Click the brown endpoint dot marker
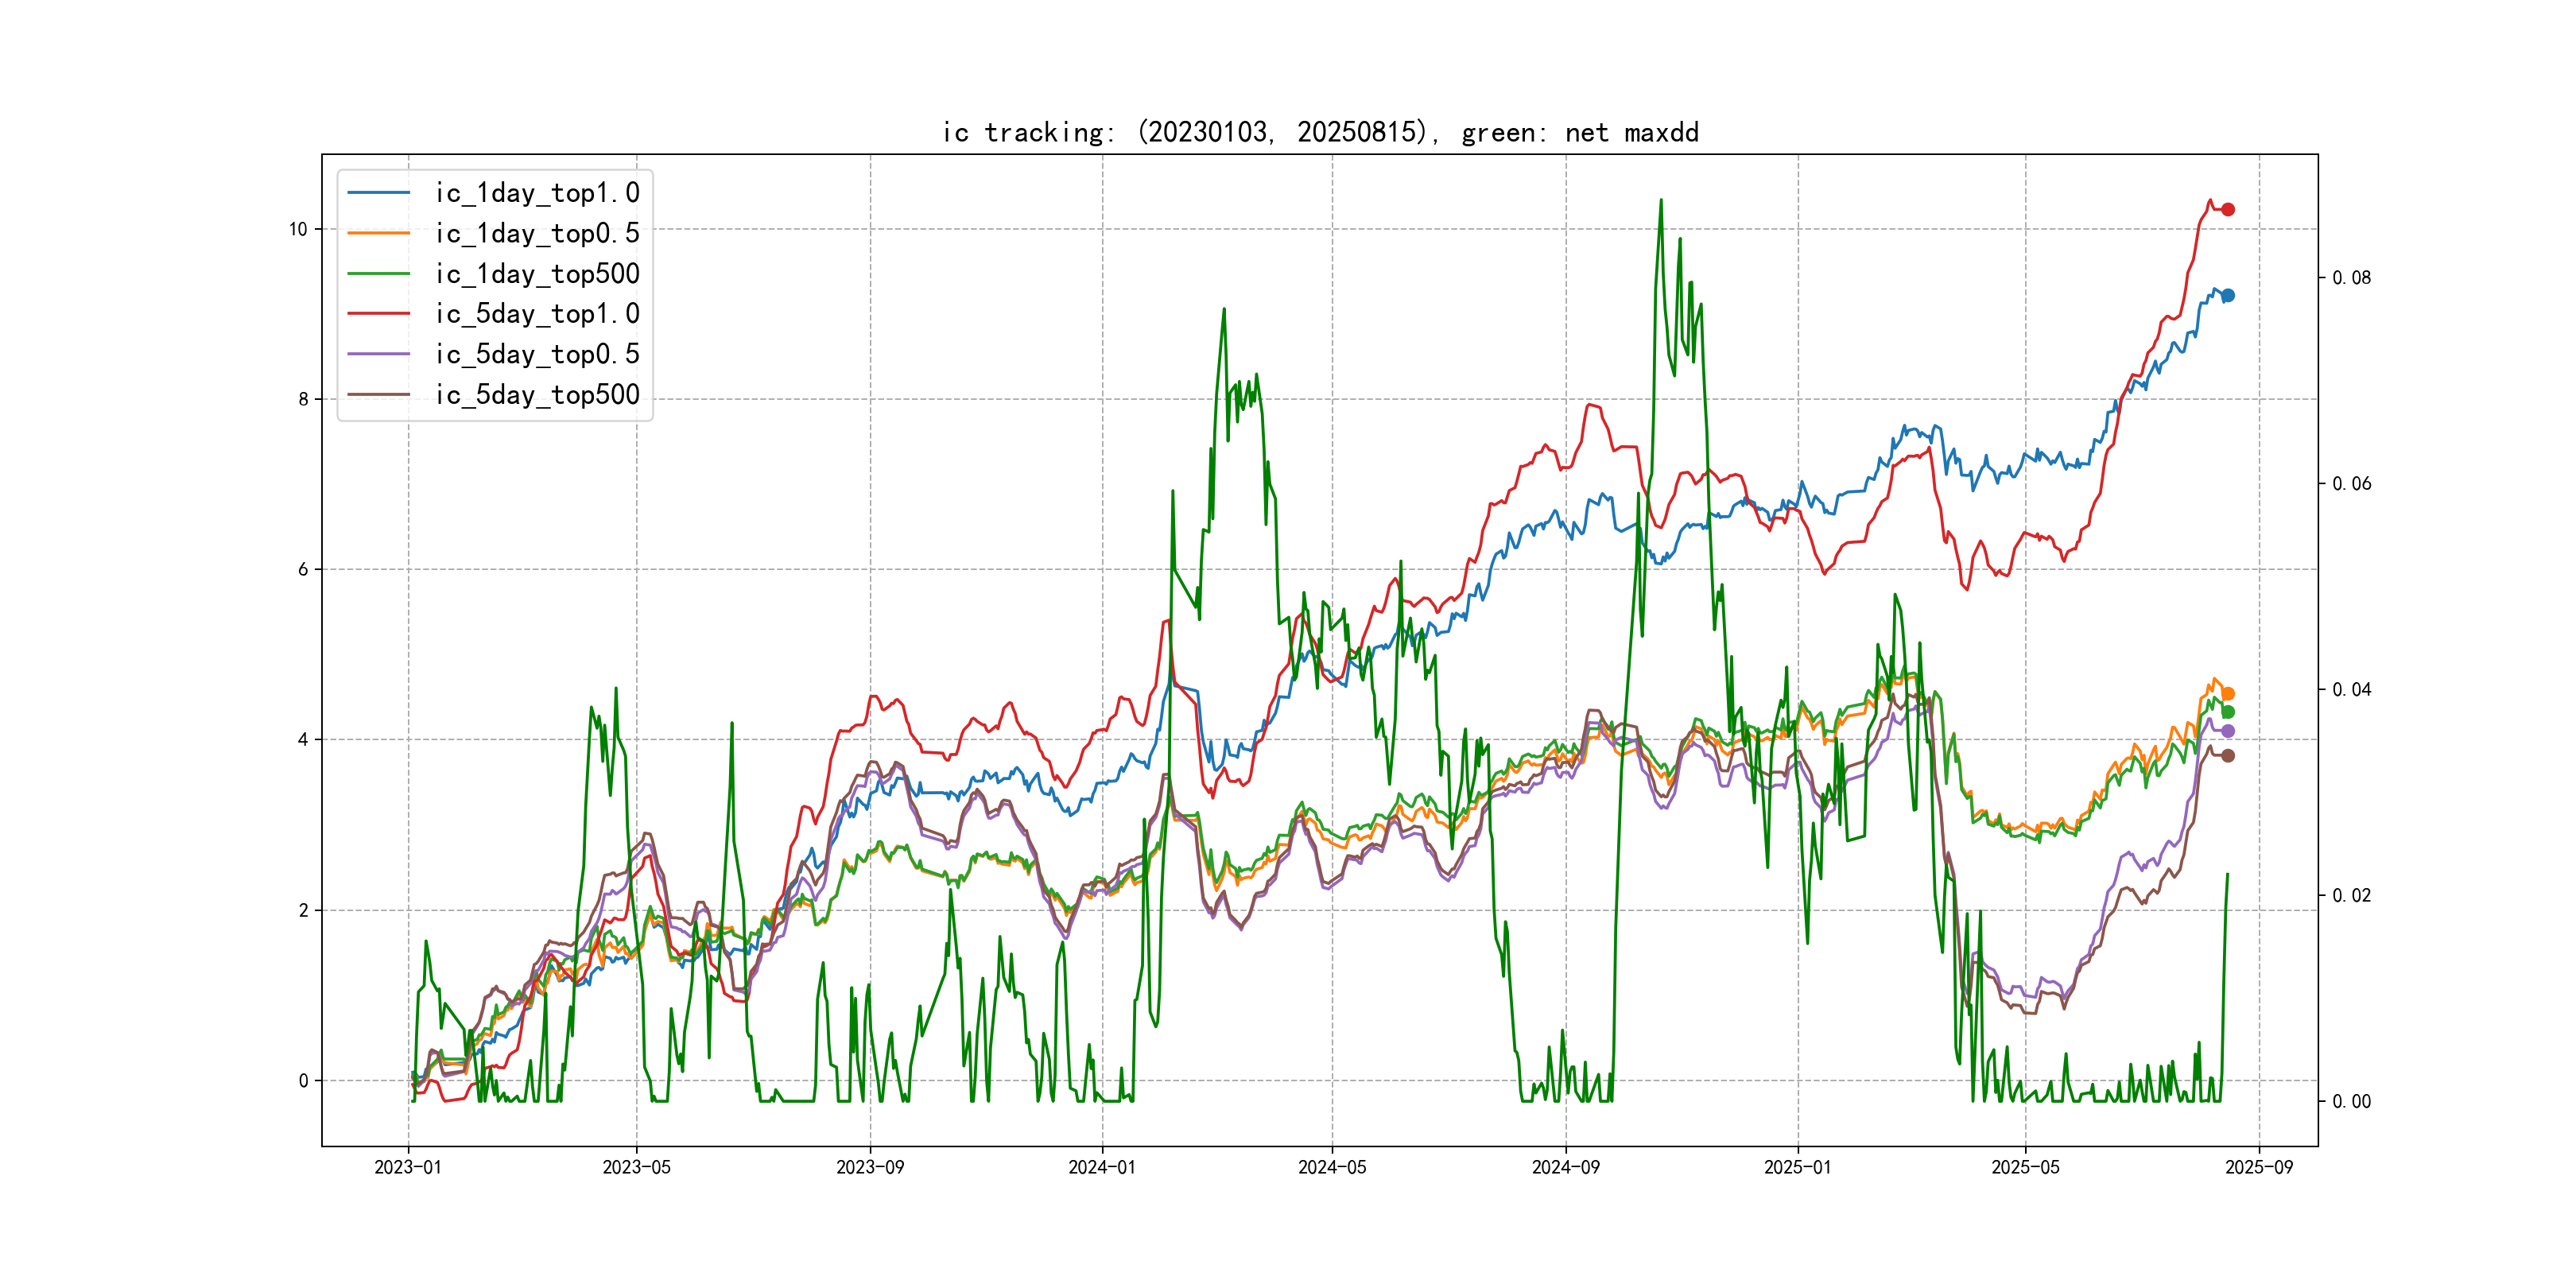Screen dimensions: 2576x1288 click(2228, 756)
